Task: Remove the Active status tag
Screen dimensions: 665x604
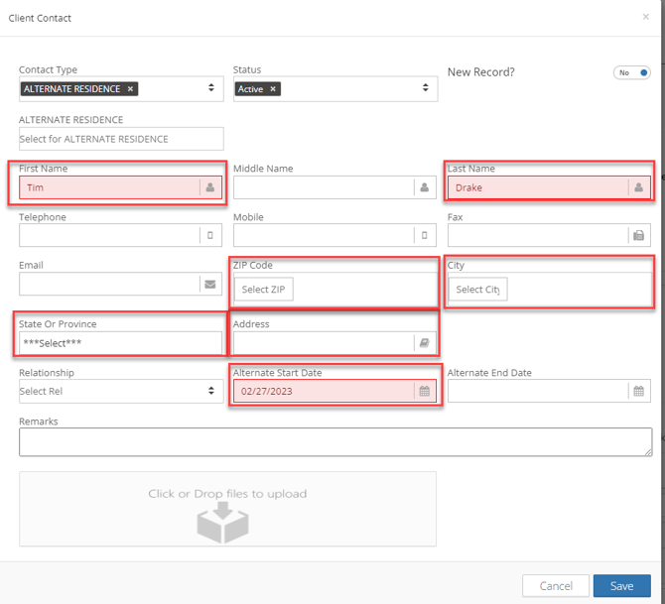Action: pos(273,89)
